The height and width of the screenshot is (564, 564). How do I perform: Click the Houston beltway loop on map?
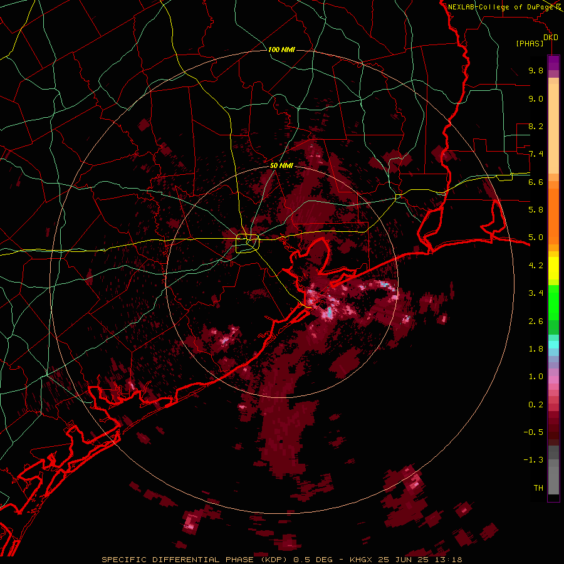[248, 243]
